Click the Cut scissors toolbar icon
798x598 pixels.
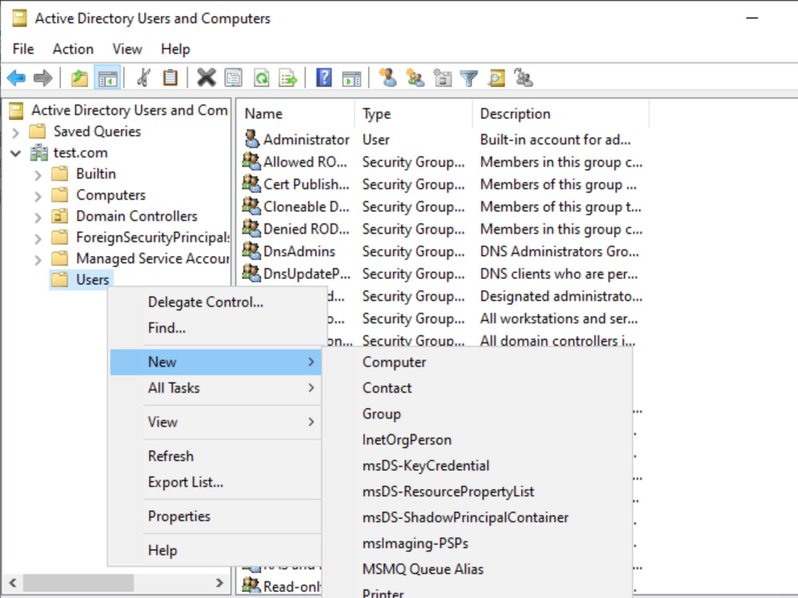[144, 78]
